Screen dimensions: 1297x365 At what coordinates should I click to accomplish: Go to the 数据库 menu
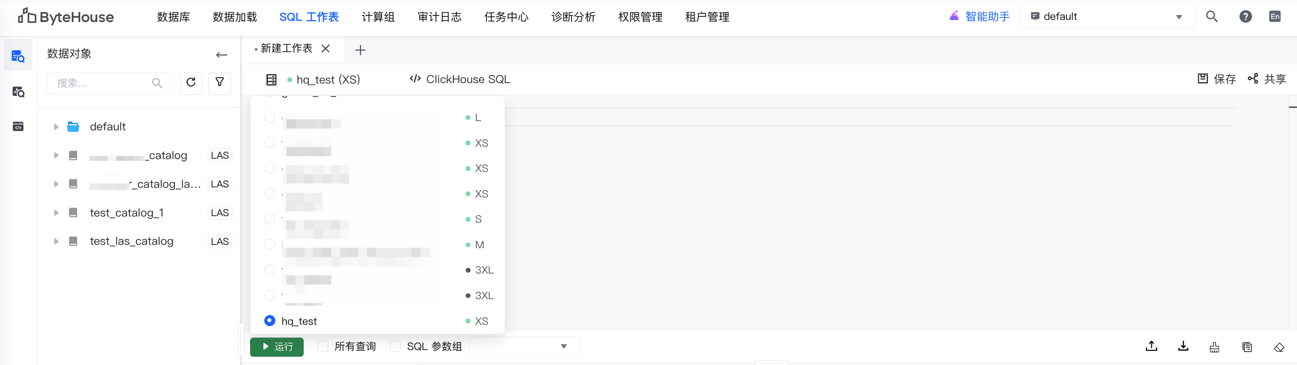[x=173, y=17]
